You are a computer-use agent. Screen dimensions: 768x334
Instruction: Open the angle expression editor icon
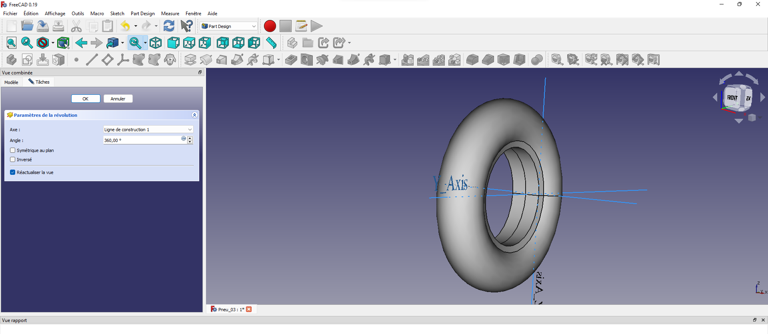184,139
